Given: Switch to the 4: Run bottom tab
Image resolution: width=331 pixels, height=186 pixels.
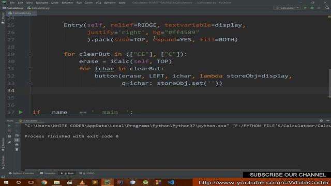Looking at the screenshot, I should [x=67, y=173].
